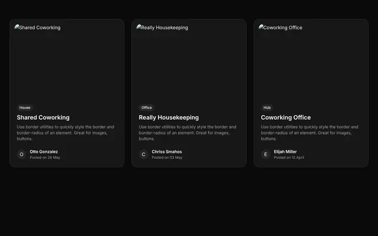Click description text in Shared Coworking card

(x=66, y=133)
